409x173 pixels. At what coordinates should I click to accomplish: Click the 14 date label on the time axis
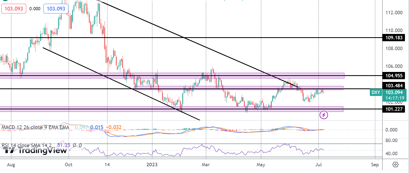tap(107, 164)
